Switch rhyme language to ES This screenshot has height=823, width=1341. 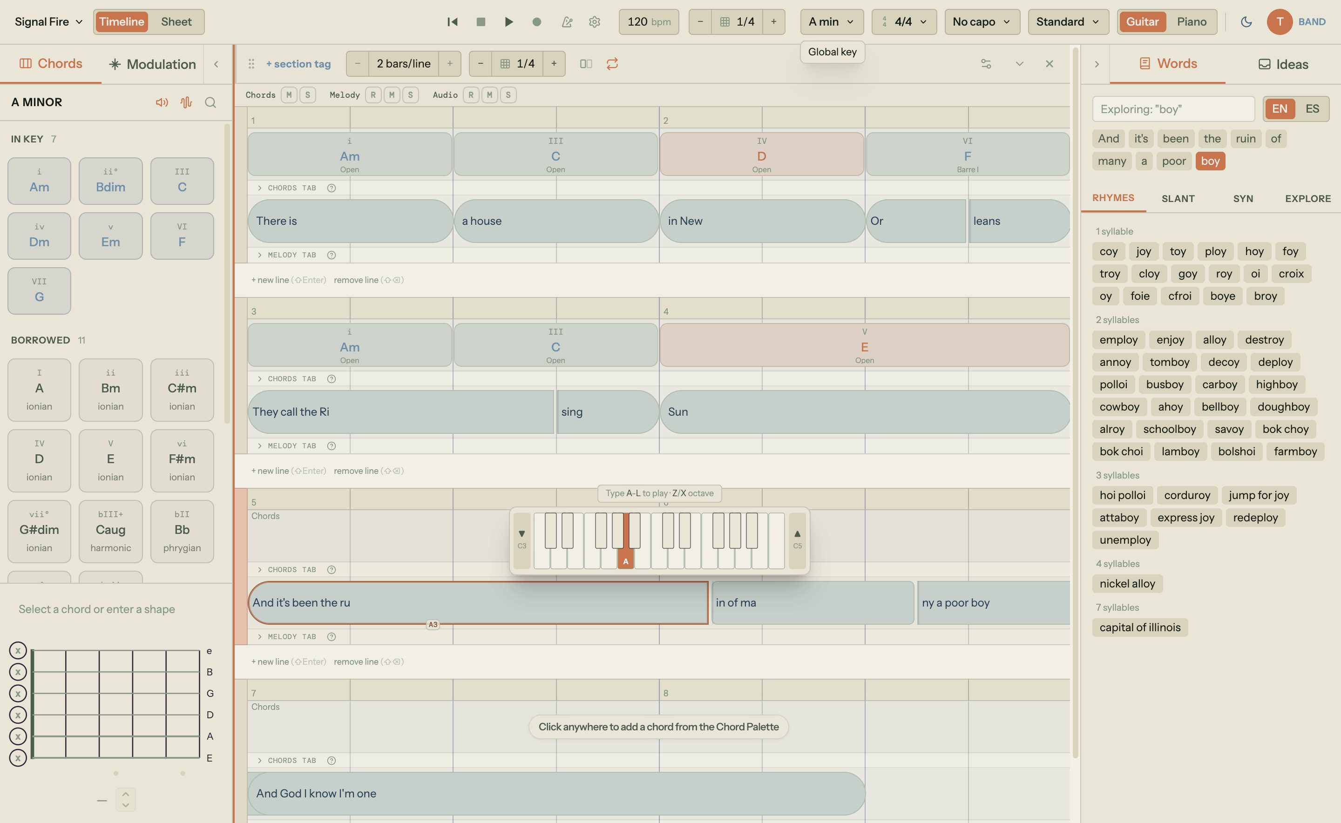click(1312, 109)
